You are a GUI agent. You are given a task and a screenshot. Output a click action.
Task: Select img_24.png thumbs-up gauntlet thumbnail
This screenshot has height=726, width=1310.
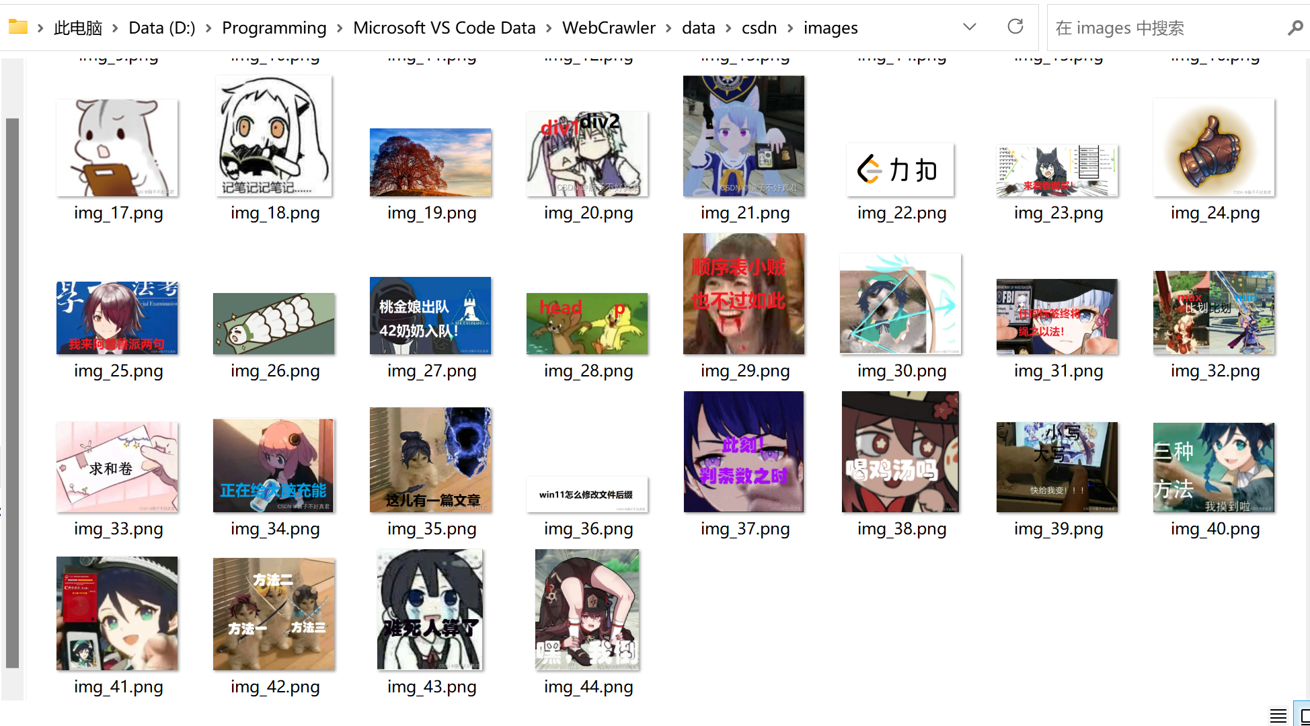click(x=1214, y=147)
